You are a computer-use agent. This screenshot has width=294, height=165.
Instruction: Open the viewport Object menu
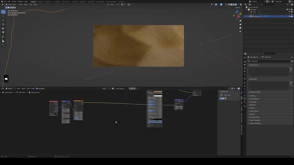35,5
